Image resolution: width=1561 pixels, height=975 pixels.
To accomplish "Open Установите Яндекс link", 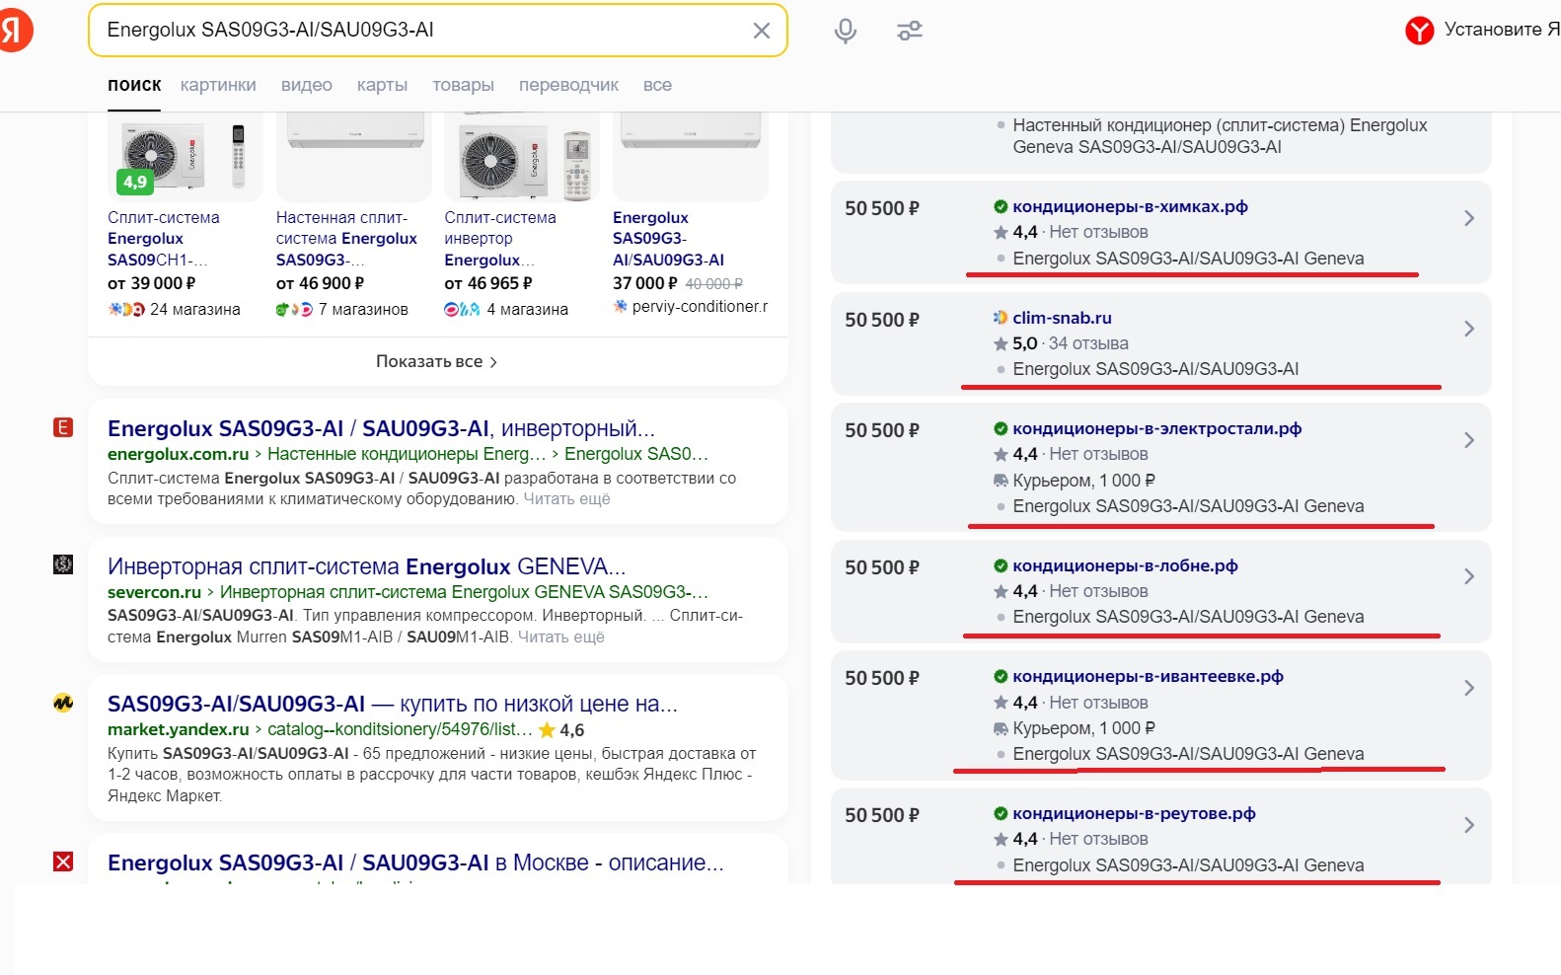I will (1502, 30).
